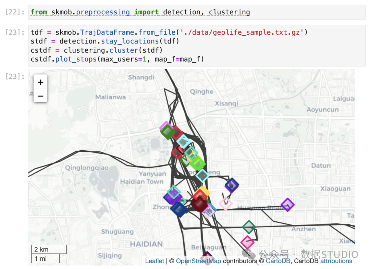The height and width of the screenshot is (269, 370).
Task: Select the navy stop marker below the Datun road
Action: (x=232, y=185)
